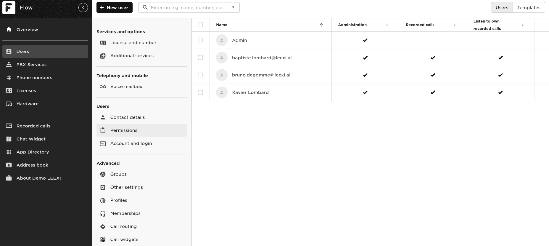Open baptiste.lombard@leexi.ai user entry
The height and width of the screenshot is (246, 549).
[x=262, y=58]
